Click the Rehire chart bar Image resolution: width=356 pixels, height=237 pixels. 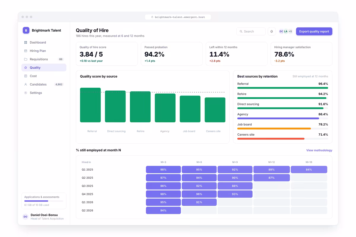tap(140, 107)
